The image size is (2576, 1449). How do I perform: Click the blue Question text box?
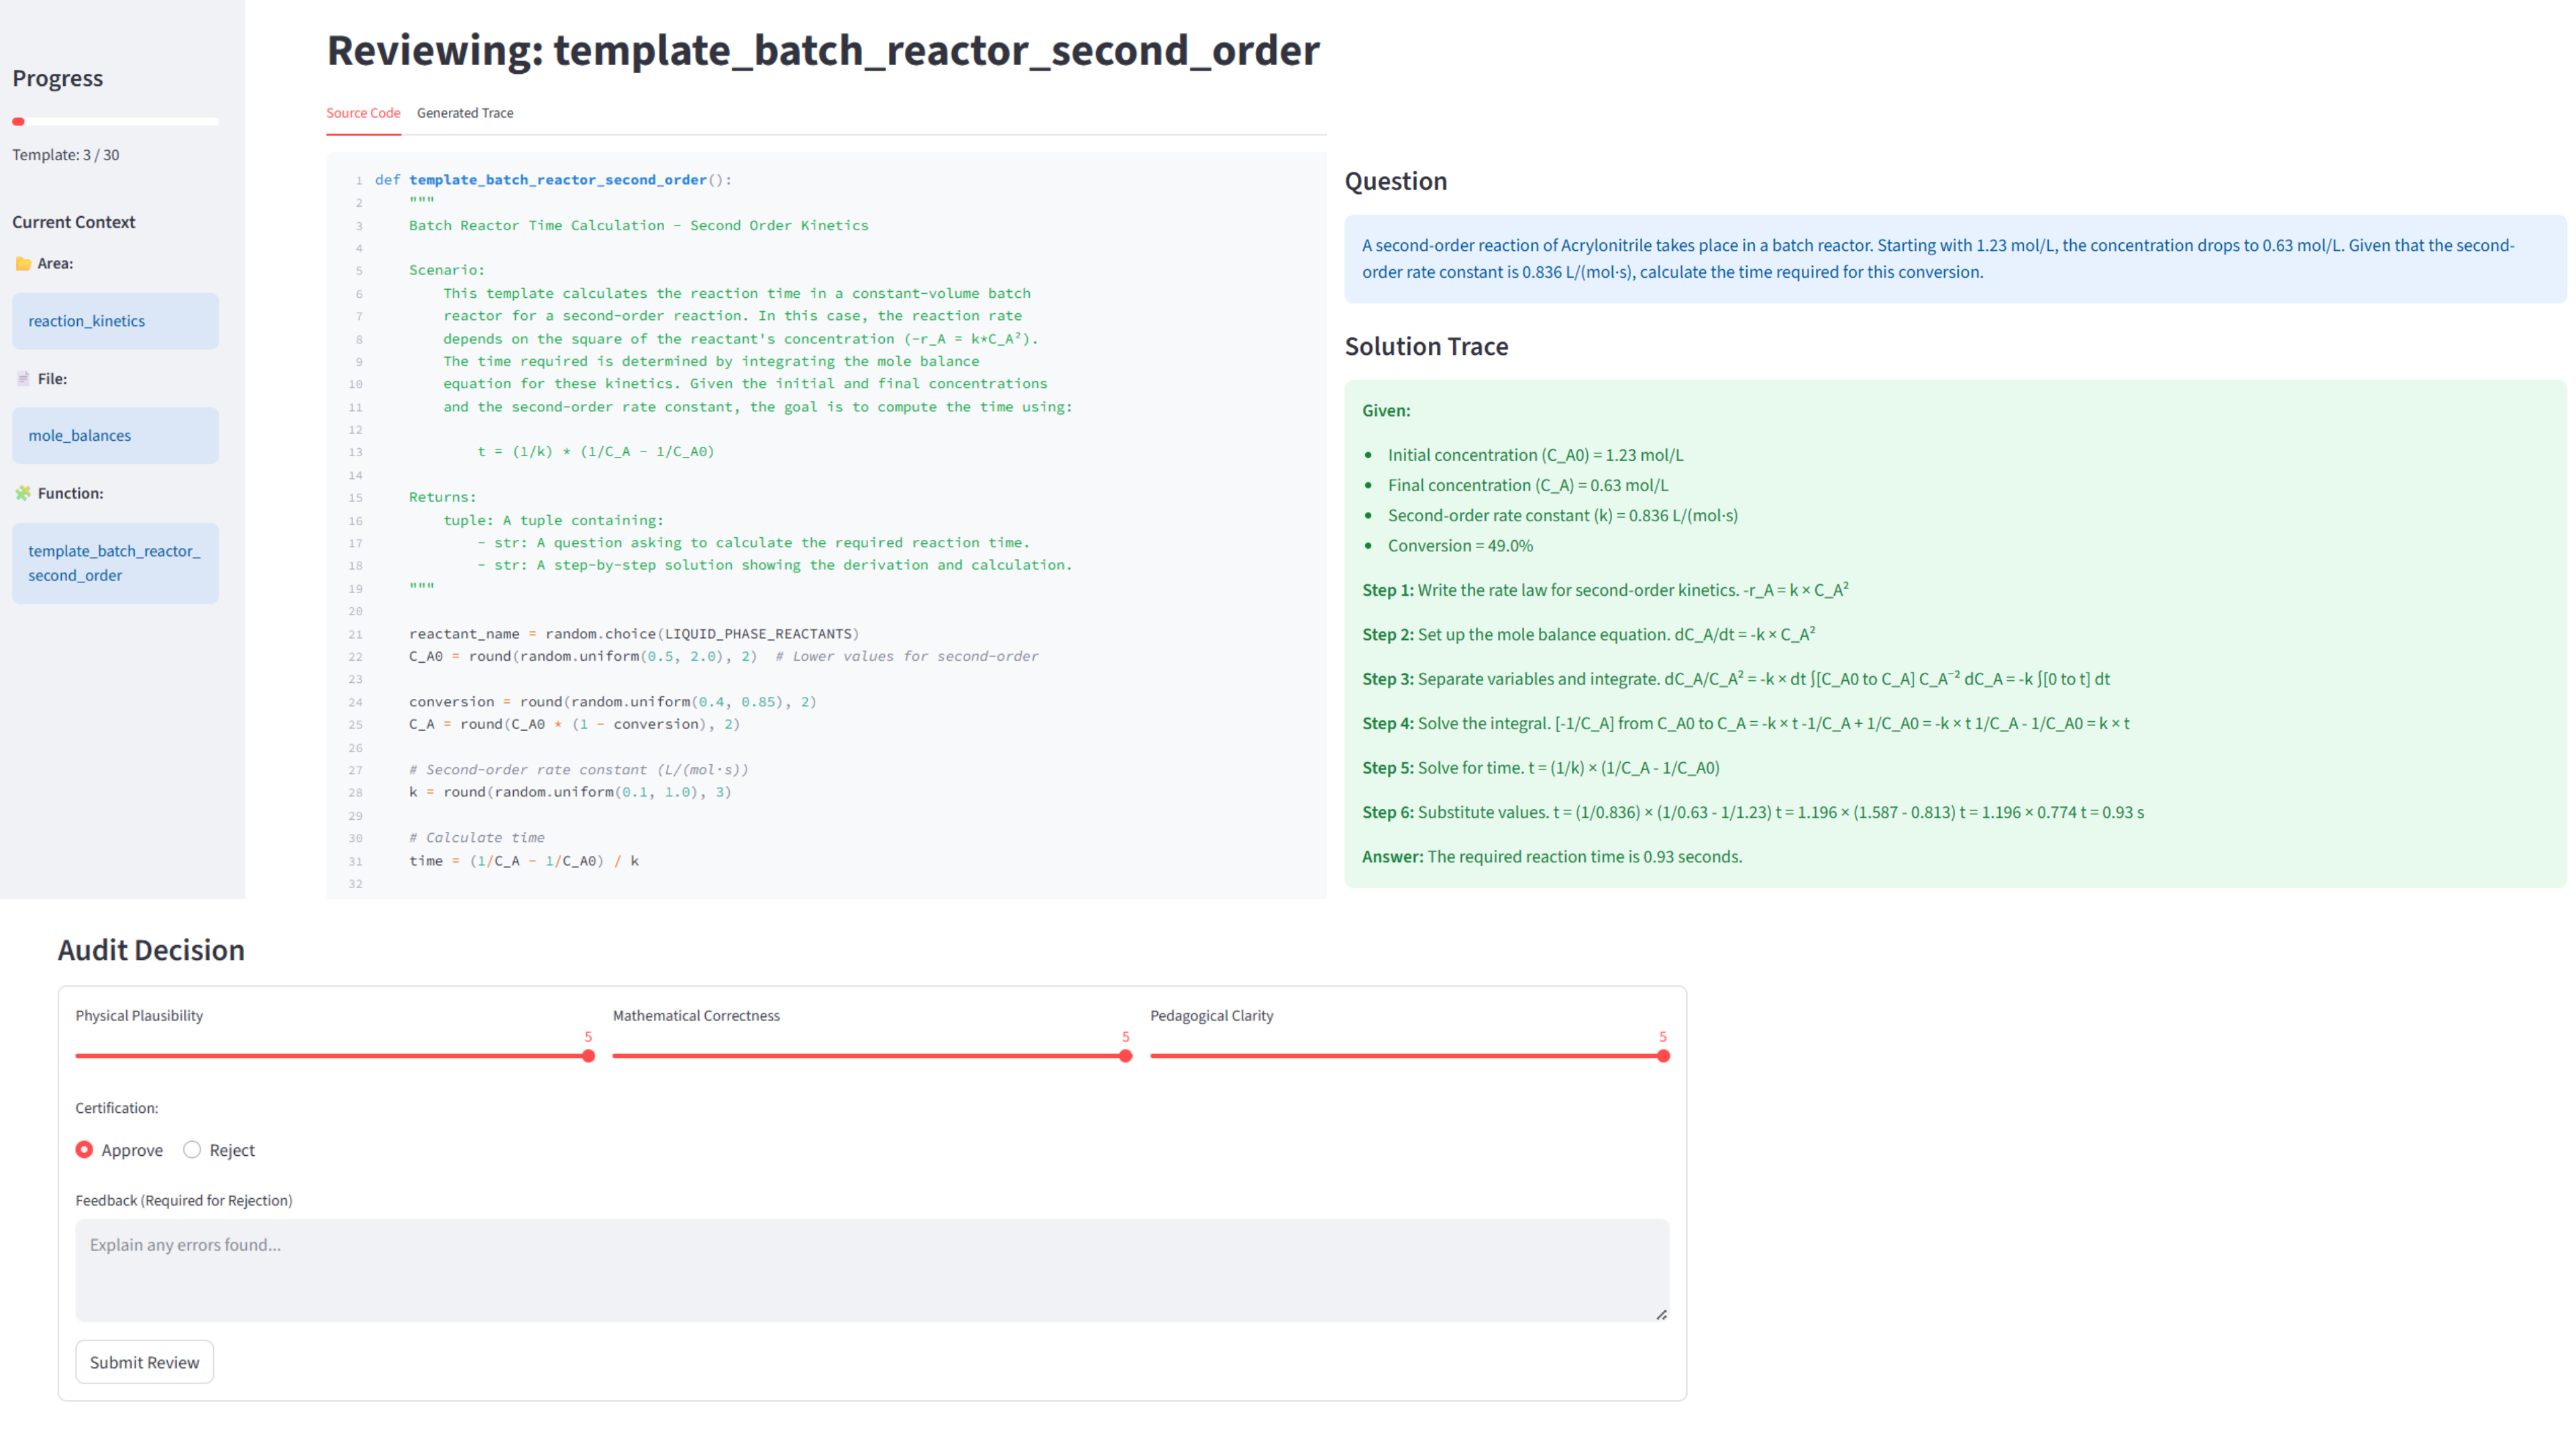click(x=1954, y=259)
